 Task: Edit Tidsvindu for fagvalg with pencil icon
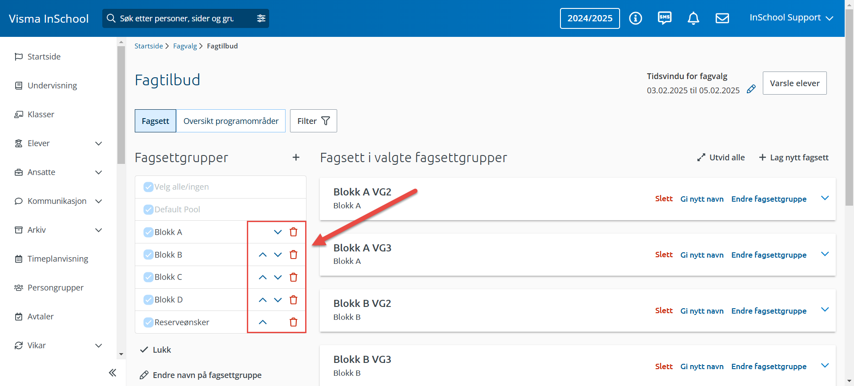tap(751, 89)
